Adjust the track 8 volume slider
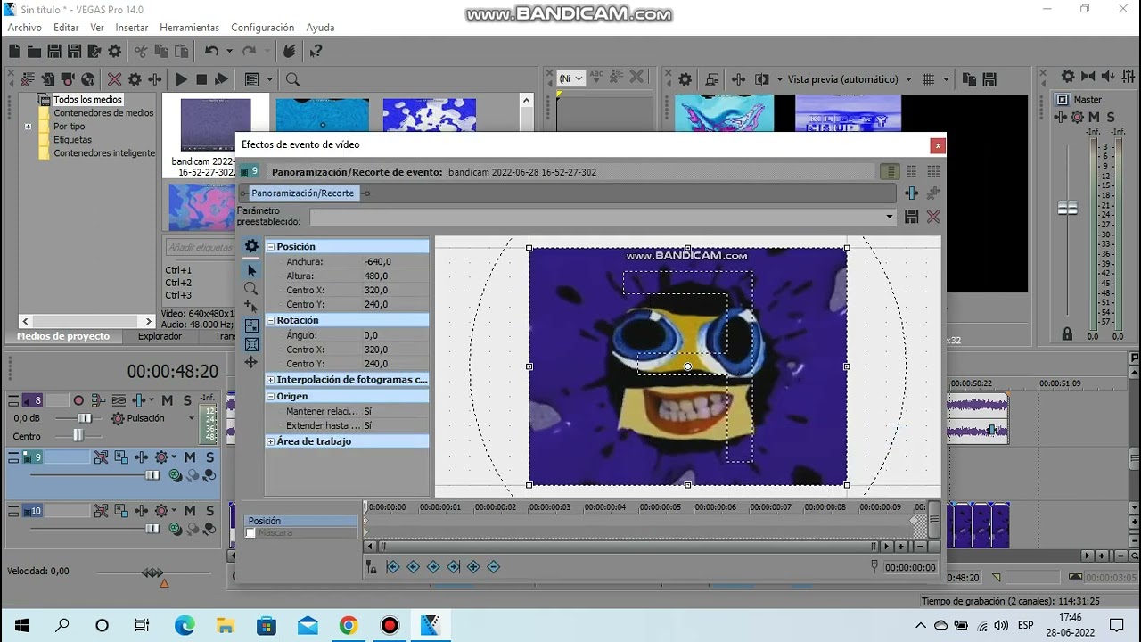 [x=85, y=418]
